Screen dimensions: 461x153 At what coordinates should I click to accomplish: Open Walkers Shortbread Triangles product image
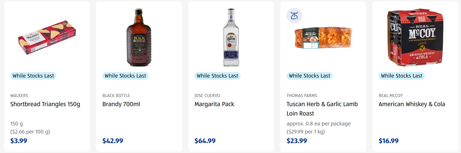click(47, 38)
